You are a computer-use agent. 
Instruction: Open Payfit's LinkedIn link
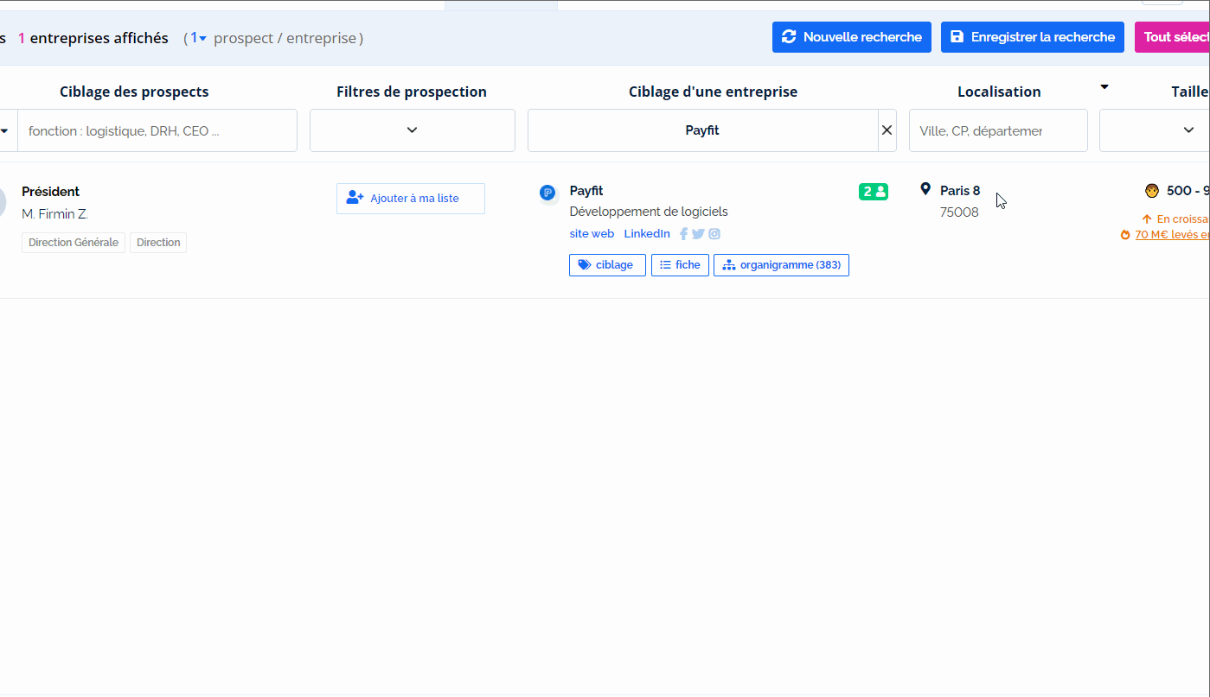[x=647, y=234]
